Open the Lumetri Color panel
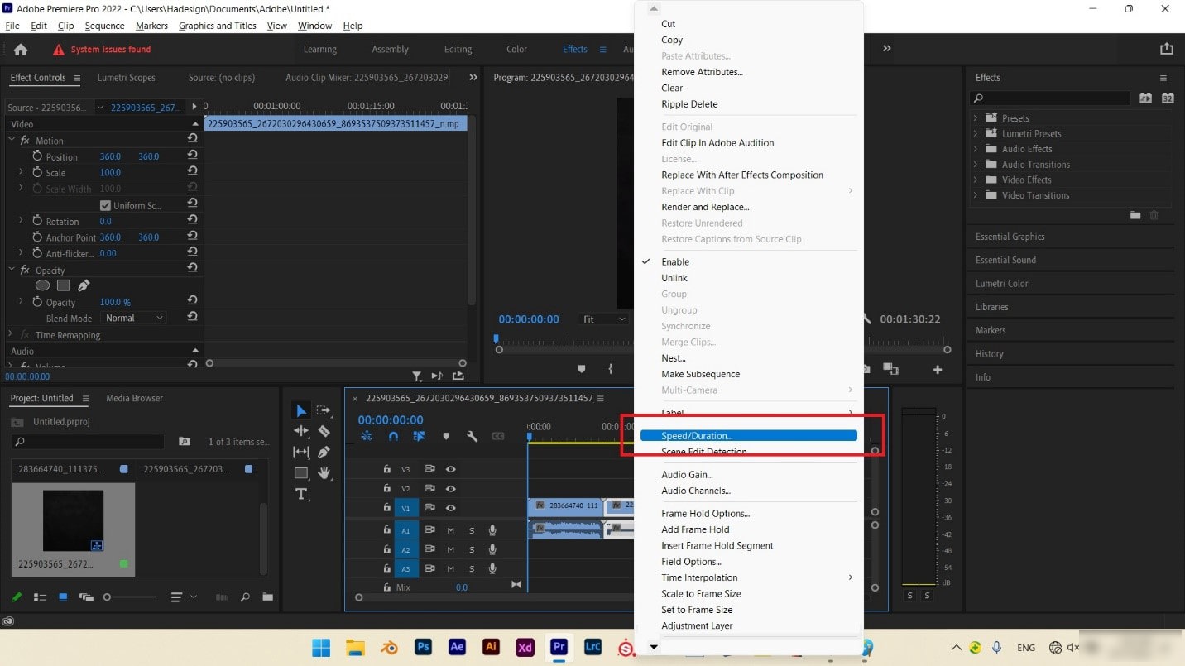1185x666 pixels. [x=1001, y=283]
